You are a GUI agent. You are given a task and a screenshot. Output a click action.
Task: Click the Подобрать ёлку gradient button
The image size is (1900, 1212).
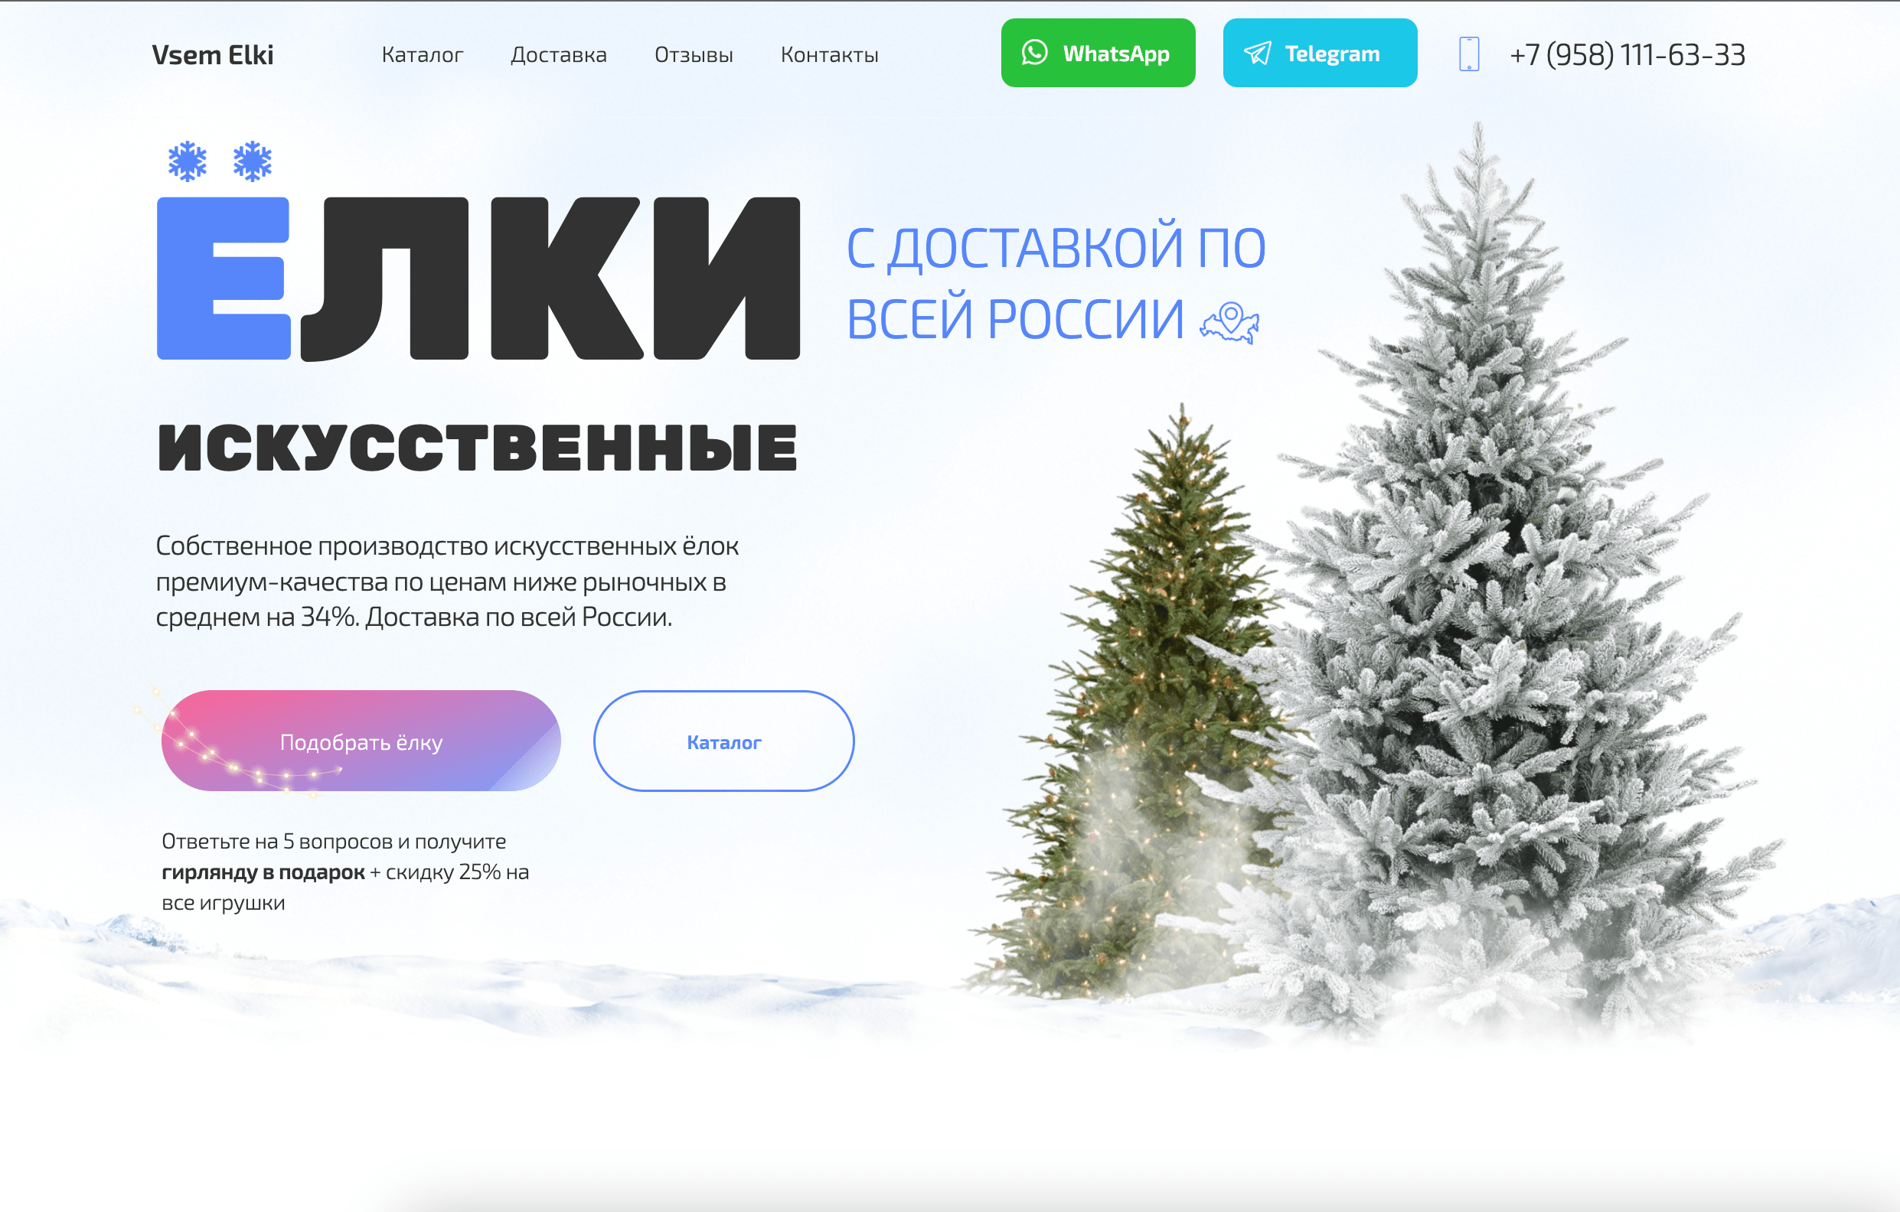click(x=361, y=741)
